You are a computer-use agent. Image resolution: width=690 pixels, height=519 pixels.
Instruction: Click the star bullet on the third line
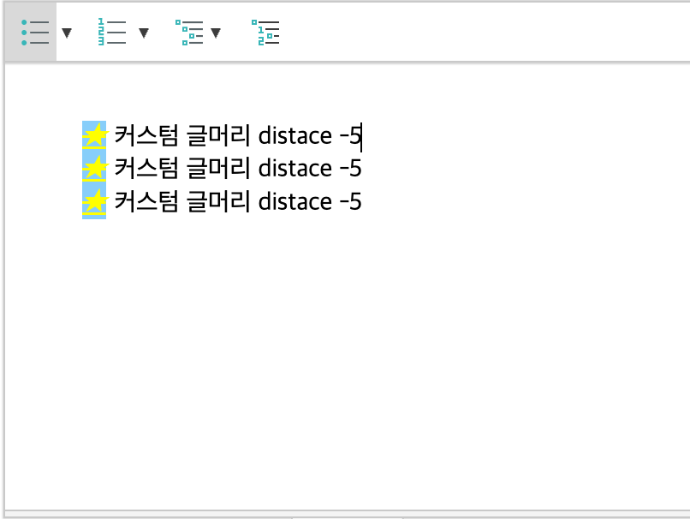94,201
